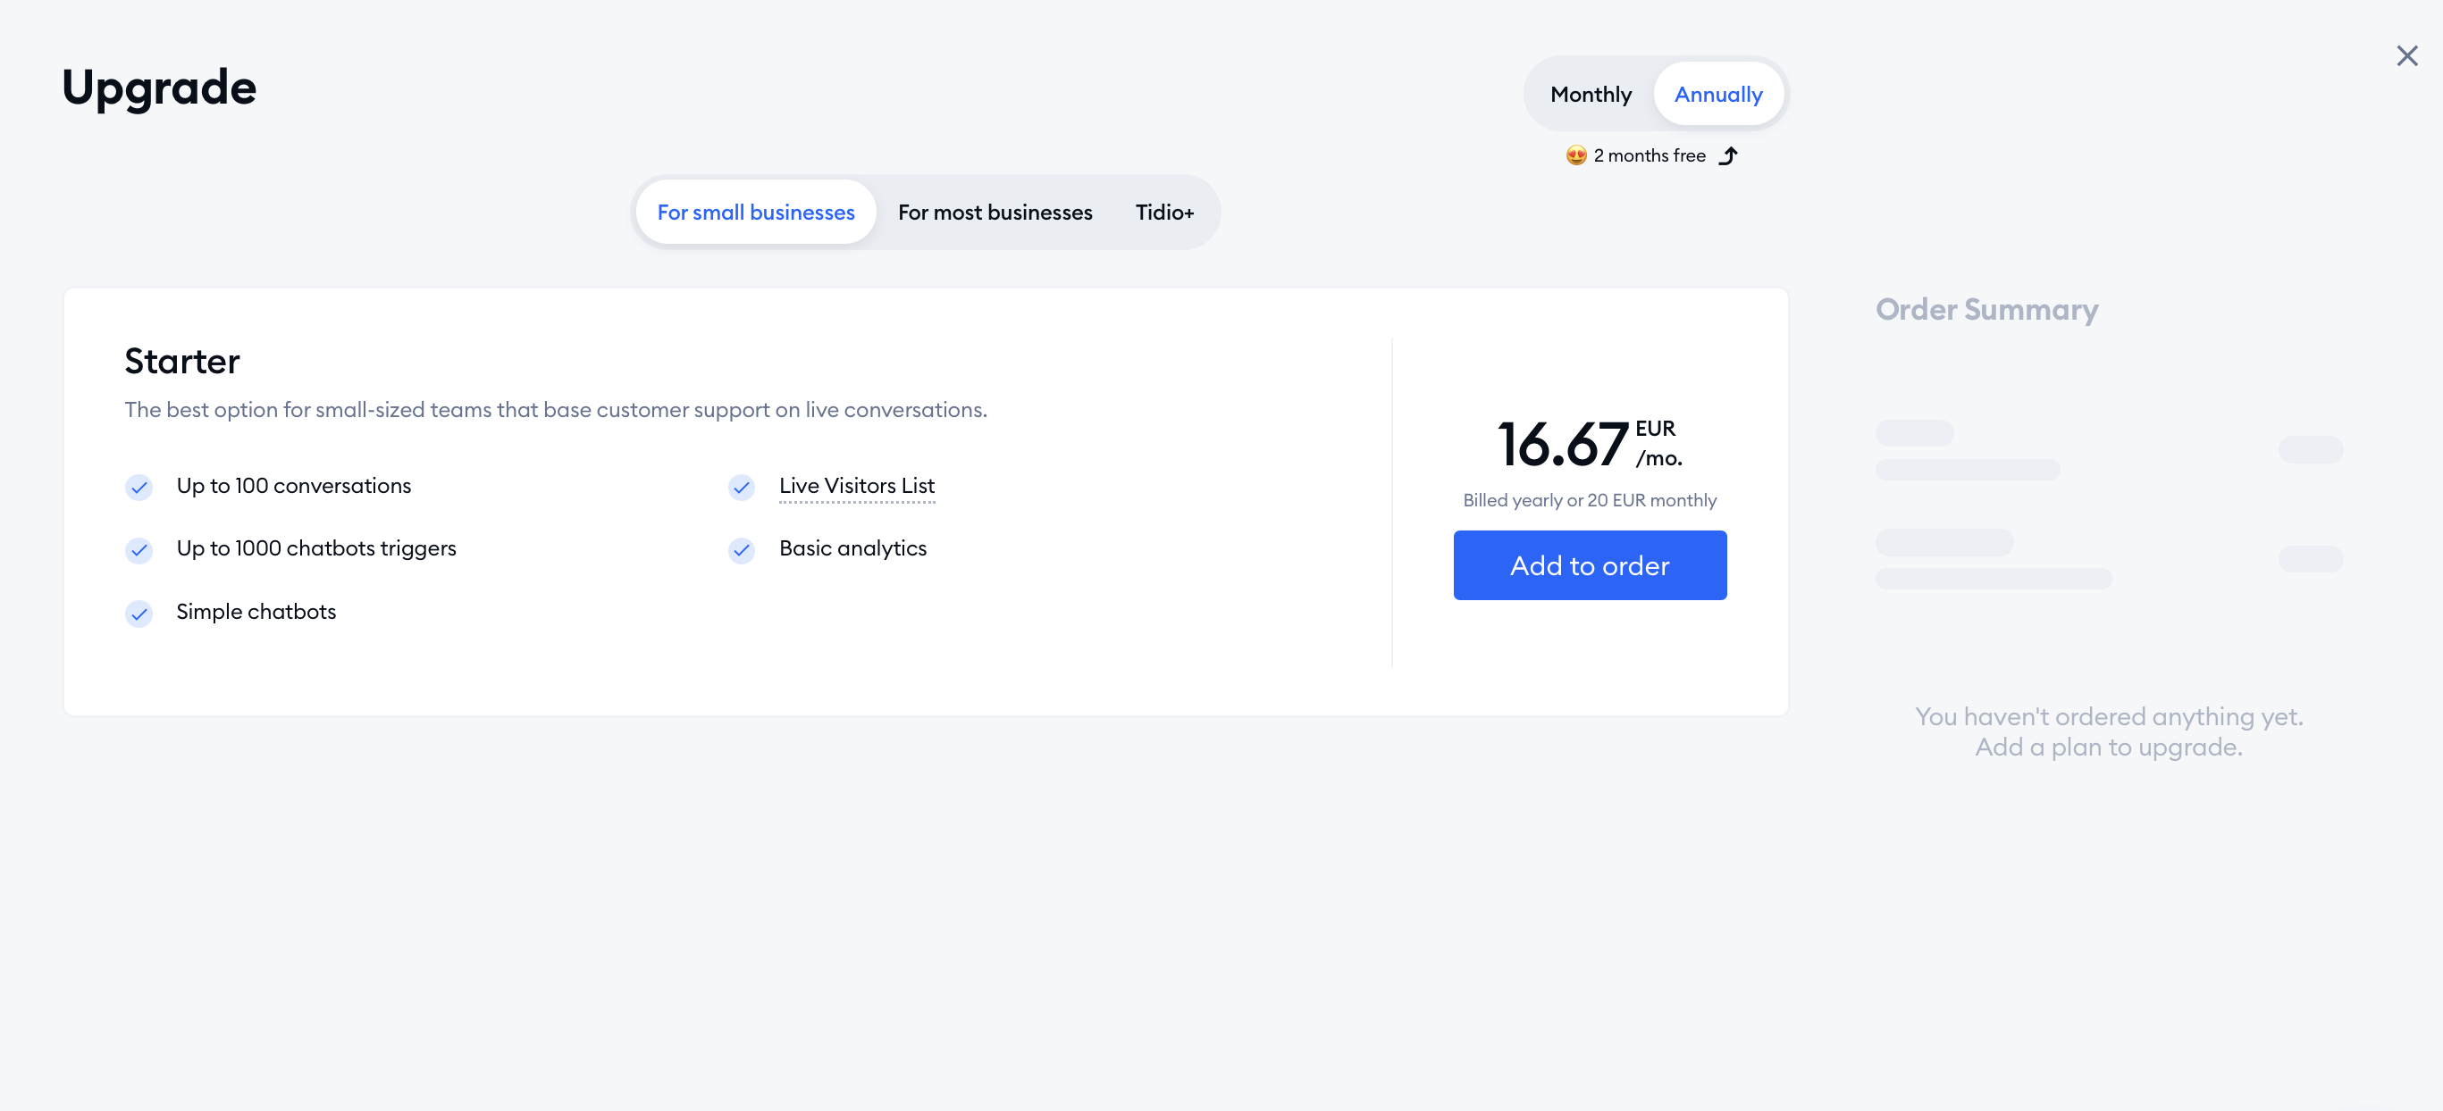Image resolution: width=2443 pixels, height=1111 pixels.
Task: Open the Tidio+ tab
Action: click(1163, 212)
